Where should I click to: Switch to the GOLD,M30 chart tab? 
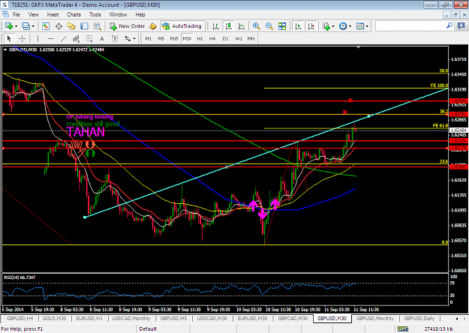click(x=54, y=319)
